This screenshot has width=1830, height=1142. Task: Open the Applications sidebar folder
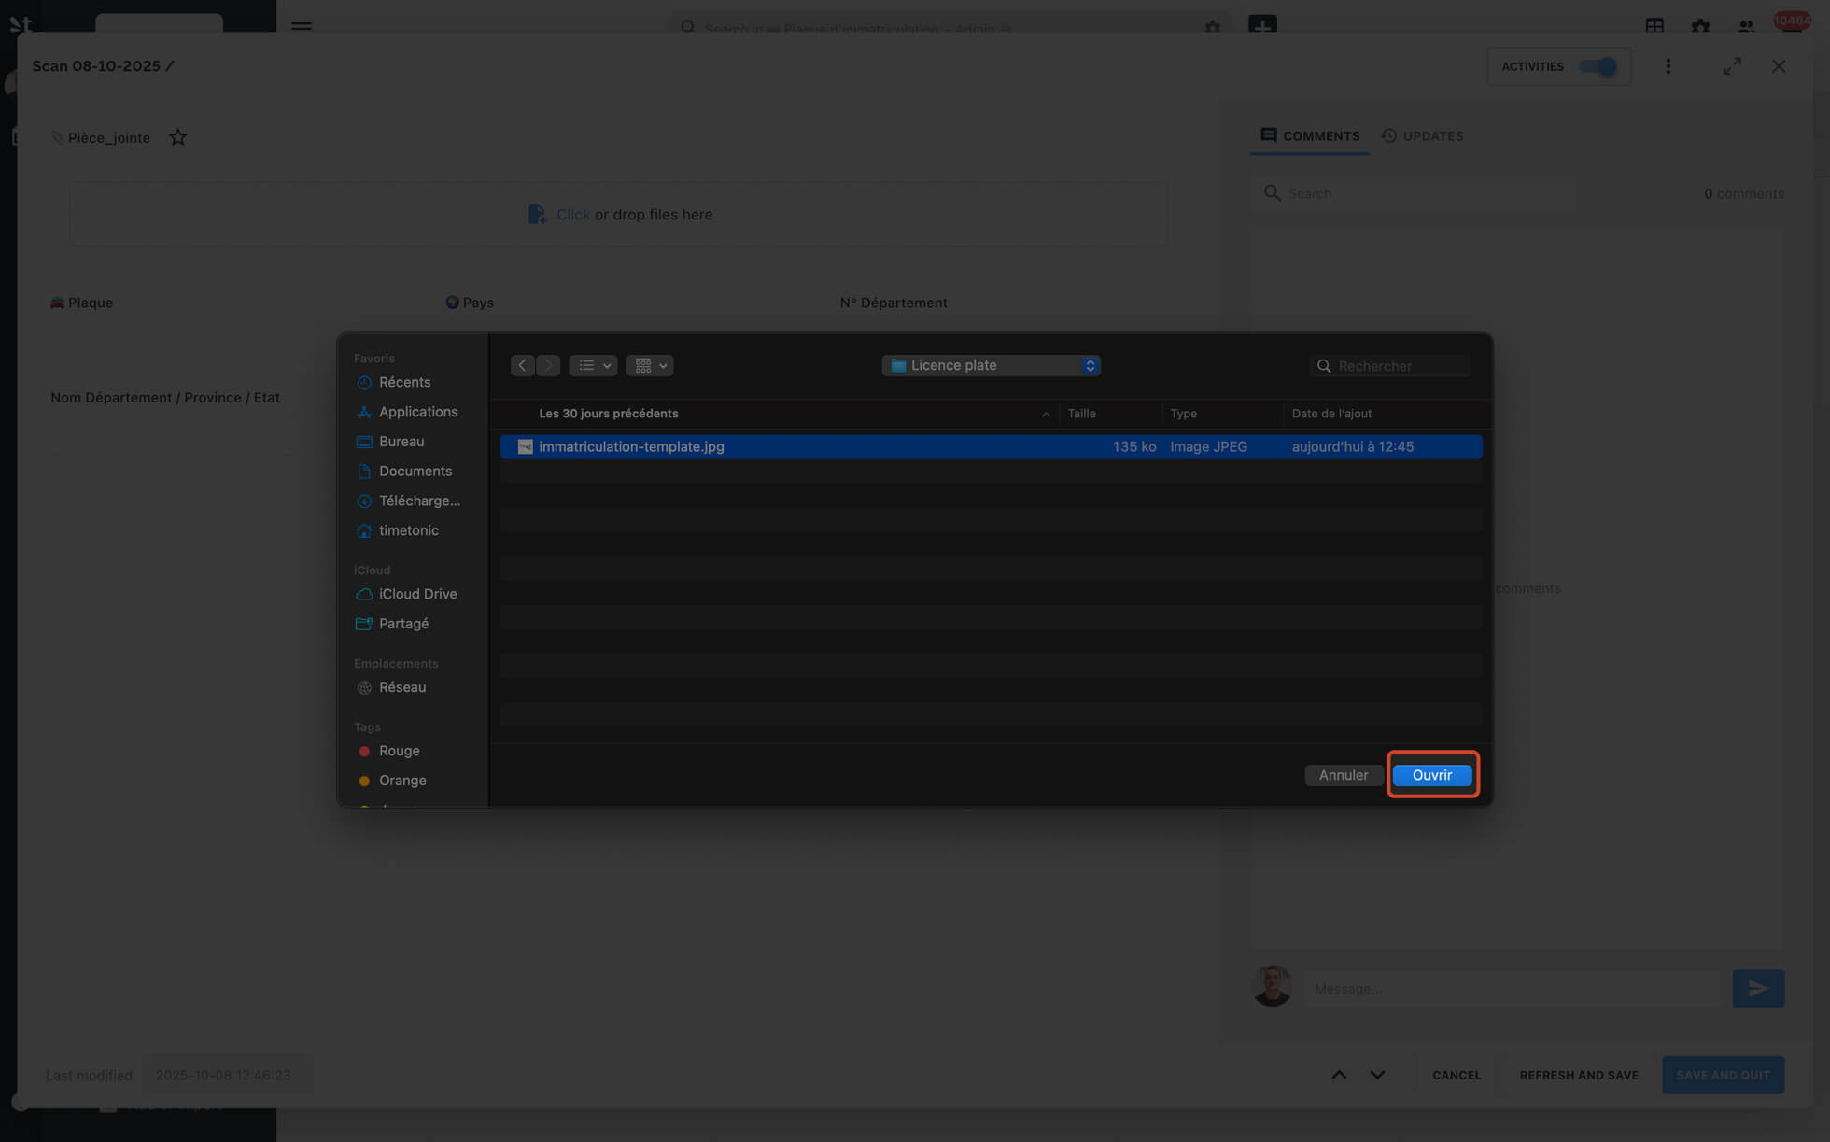[x=417, y=412]
